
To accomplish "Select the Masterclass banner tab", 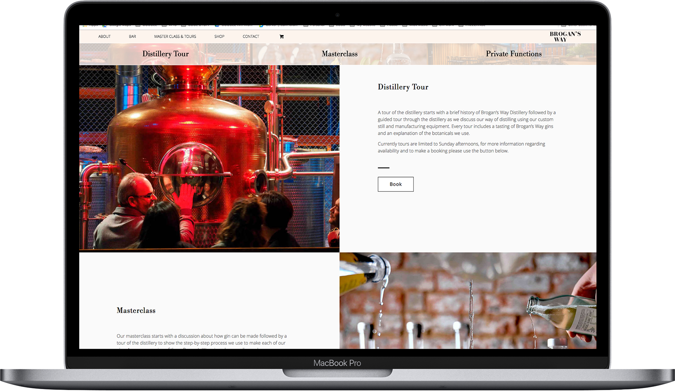I will (x=340, y=54).
